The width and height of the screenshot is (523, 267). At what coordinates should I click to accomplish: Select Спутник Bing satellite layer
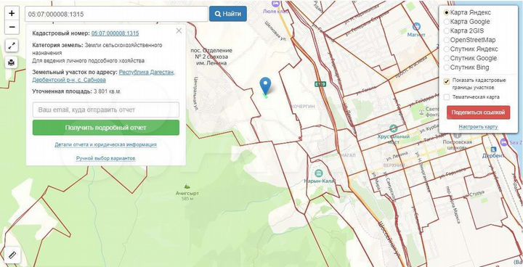446,67
